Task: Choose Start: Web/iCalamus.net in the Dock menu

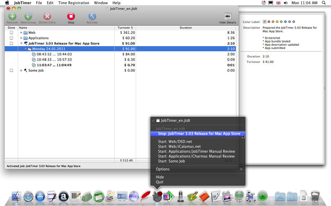Action: click(x=198, y=147)
